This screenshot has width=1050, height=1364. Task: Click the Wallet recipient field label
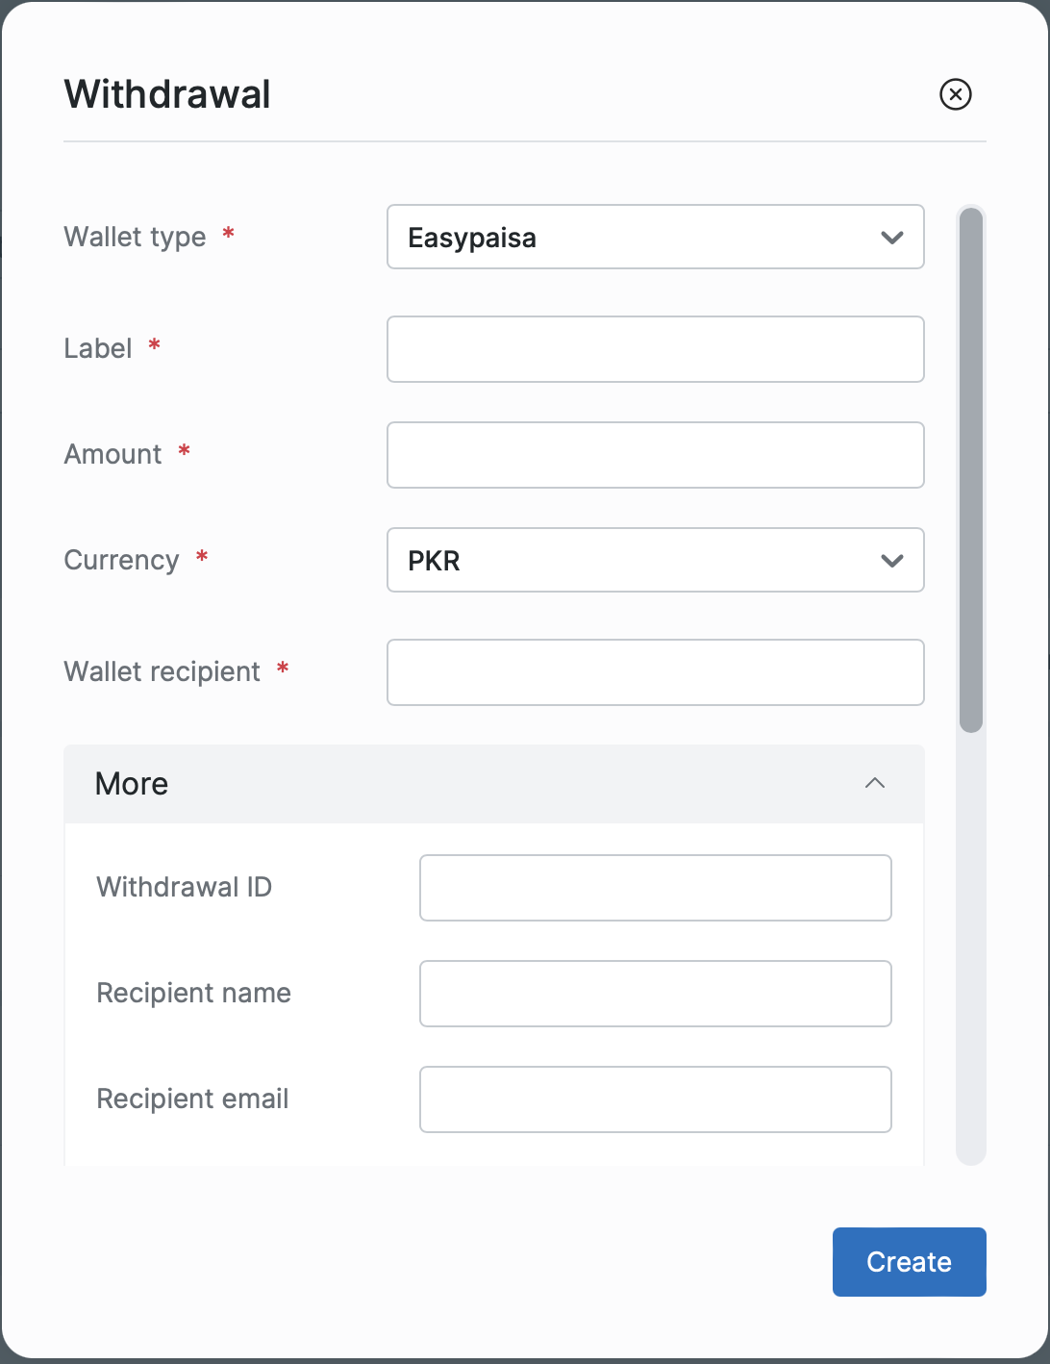pos(162,671)
